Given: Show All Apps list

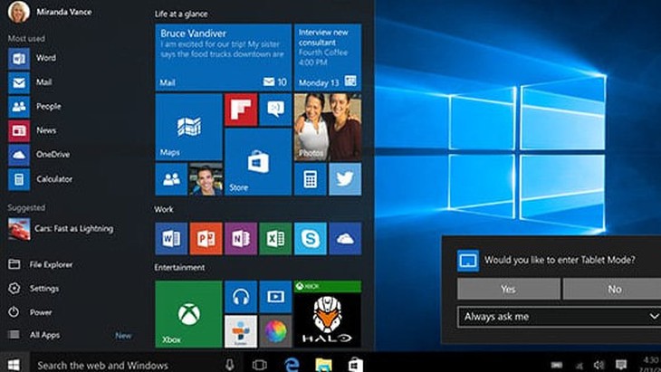Looking at the screenshot, I should coord(34,335).
